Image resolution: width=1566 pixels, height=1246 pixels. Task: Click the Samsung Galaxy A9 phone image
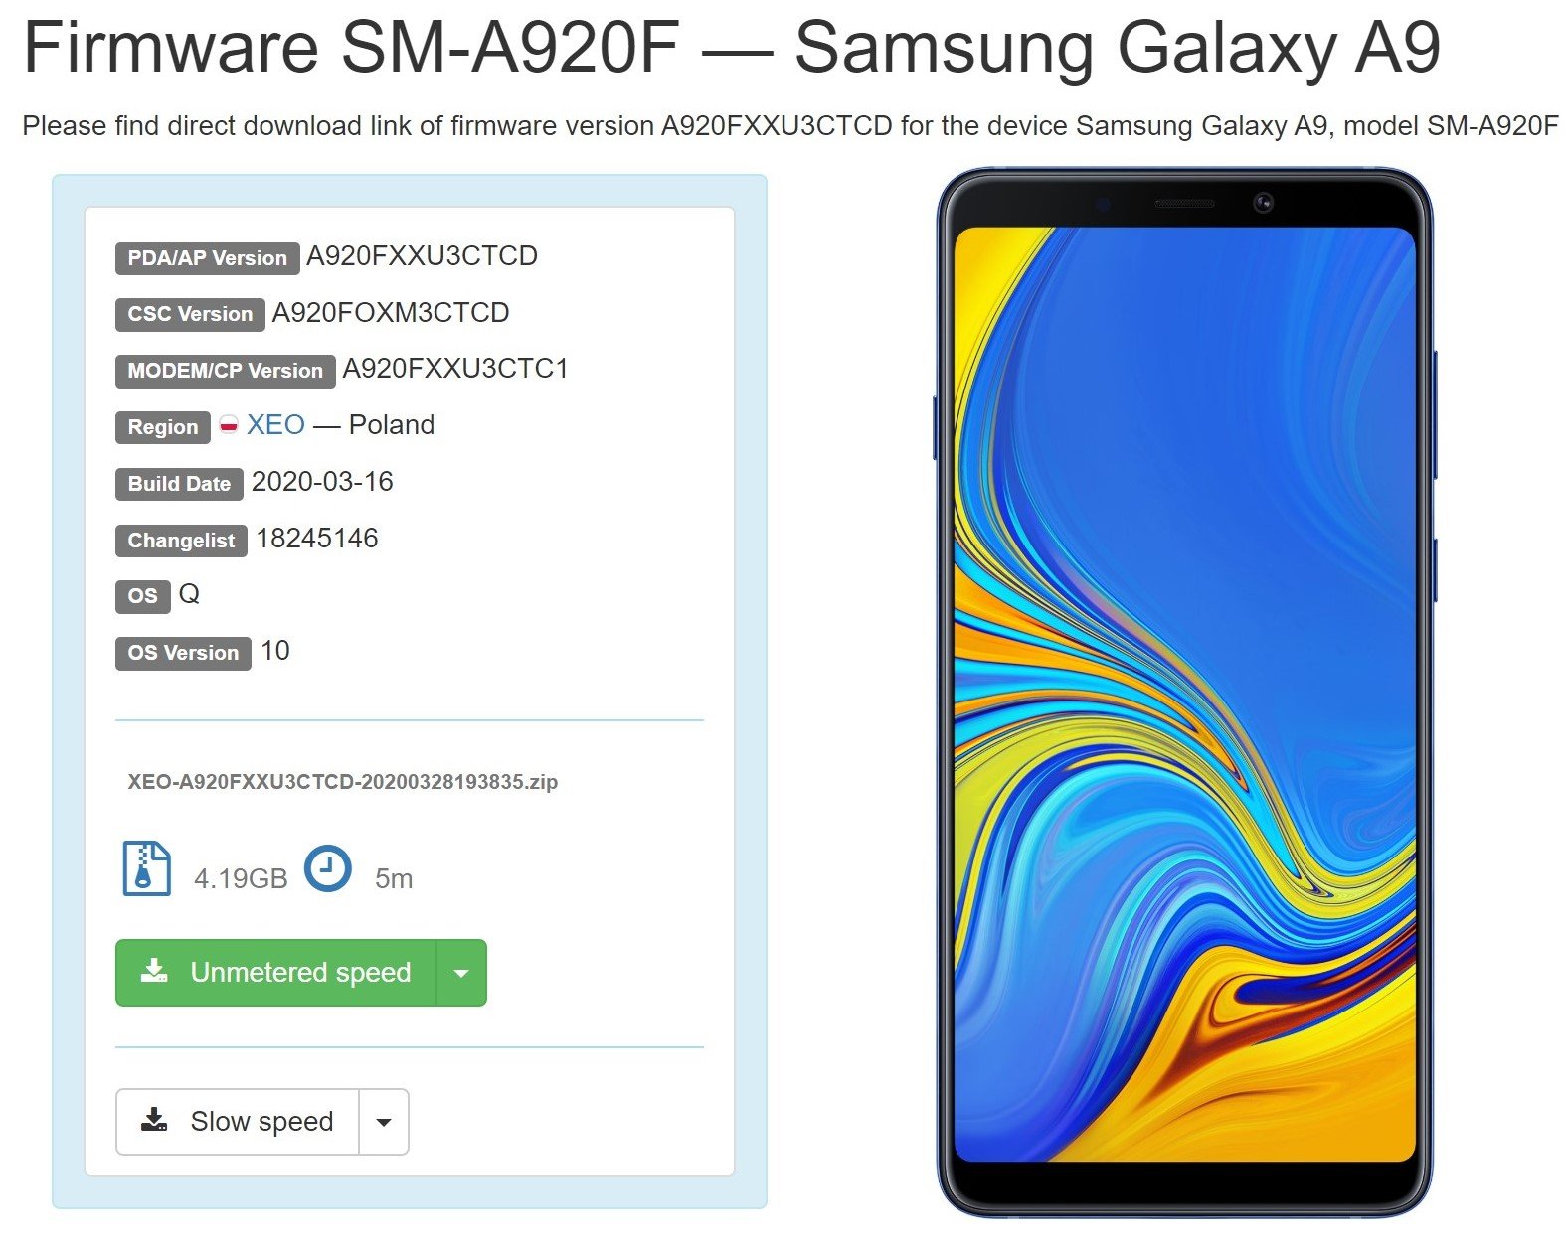[x=1185, y=693]
